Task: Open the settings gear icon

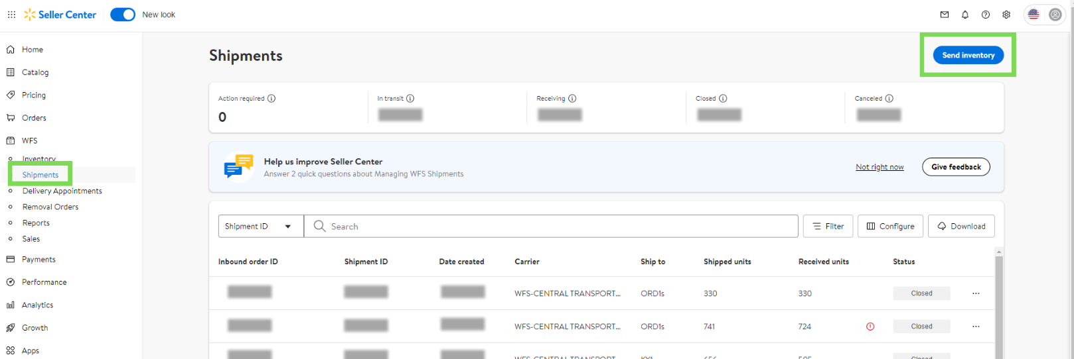Action: [1006, 15]
